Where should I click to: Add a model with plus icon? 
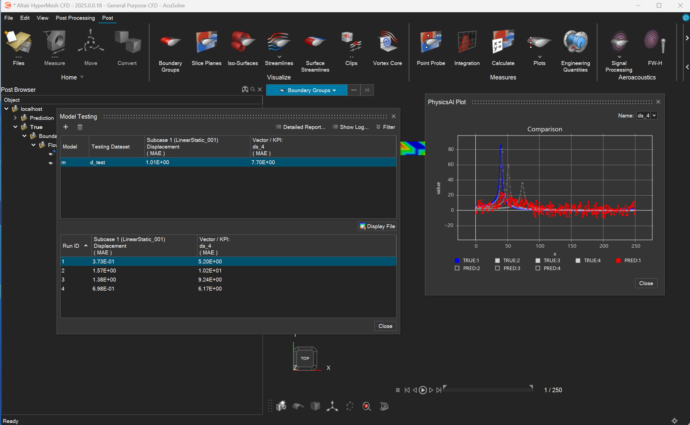[x=66, y=127]
